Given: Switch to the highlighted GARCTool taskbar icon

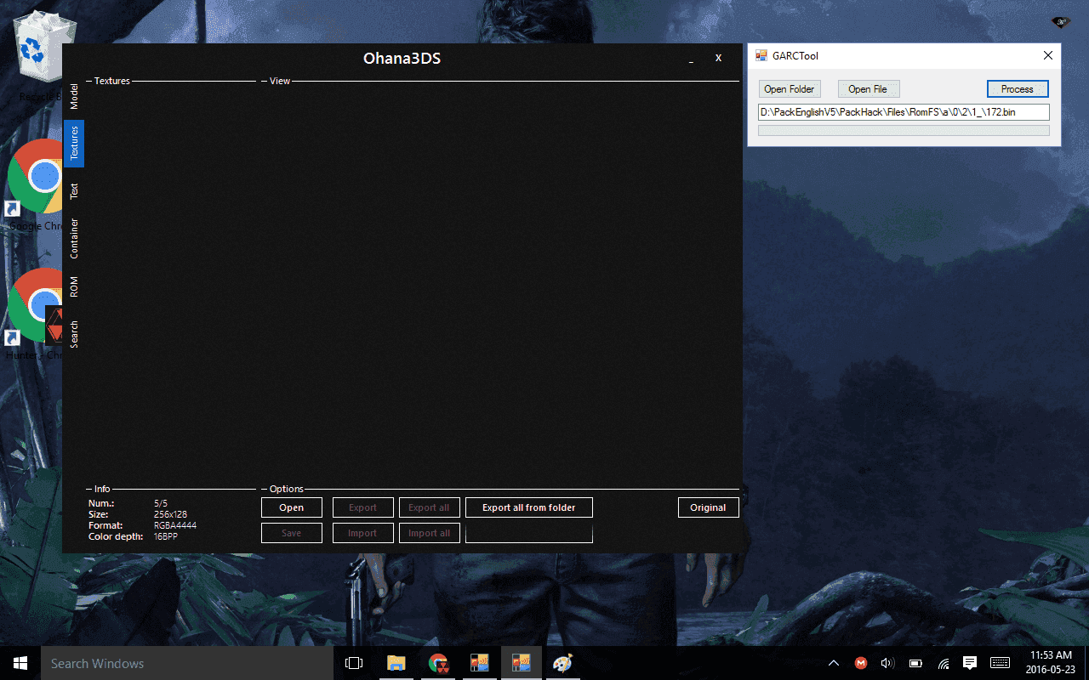Looking at the screenshot, I should coord(521,663).
